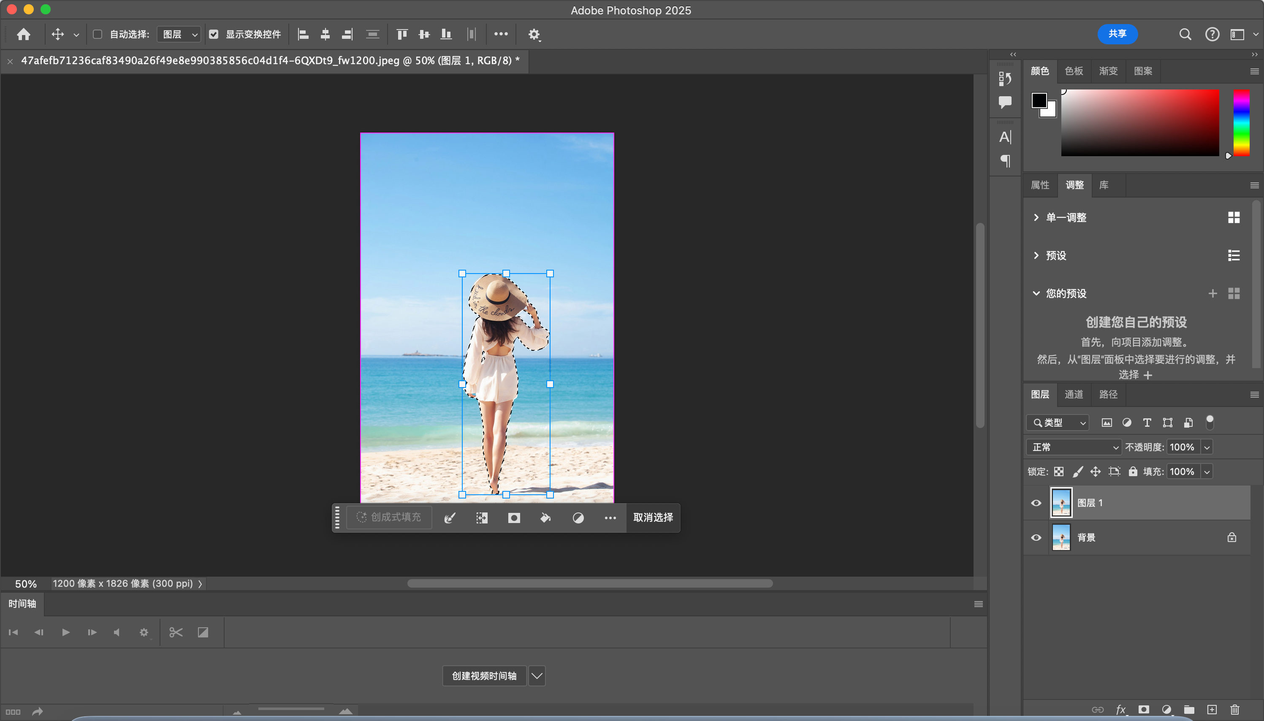Expand the 单一调整 section
This screenshot has height=721, width=1264.
pos(1036,217)
